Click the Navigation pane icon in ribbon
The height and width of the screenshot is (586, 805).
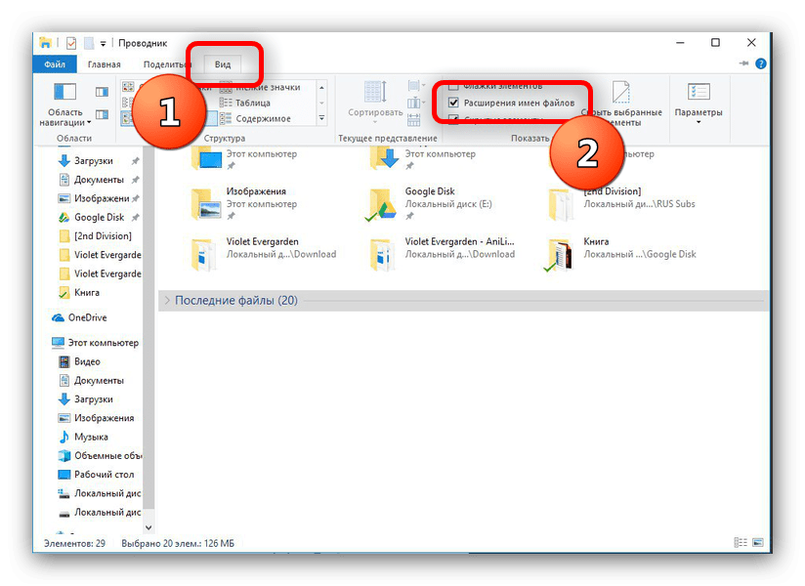coord(64,93)
